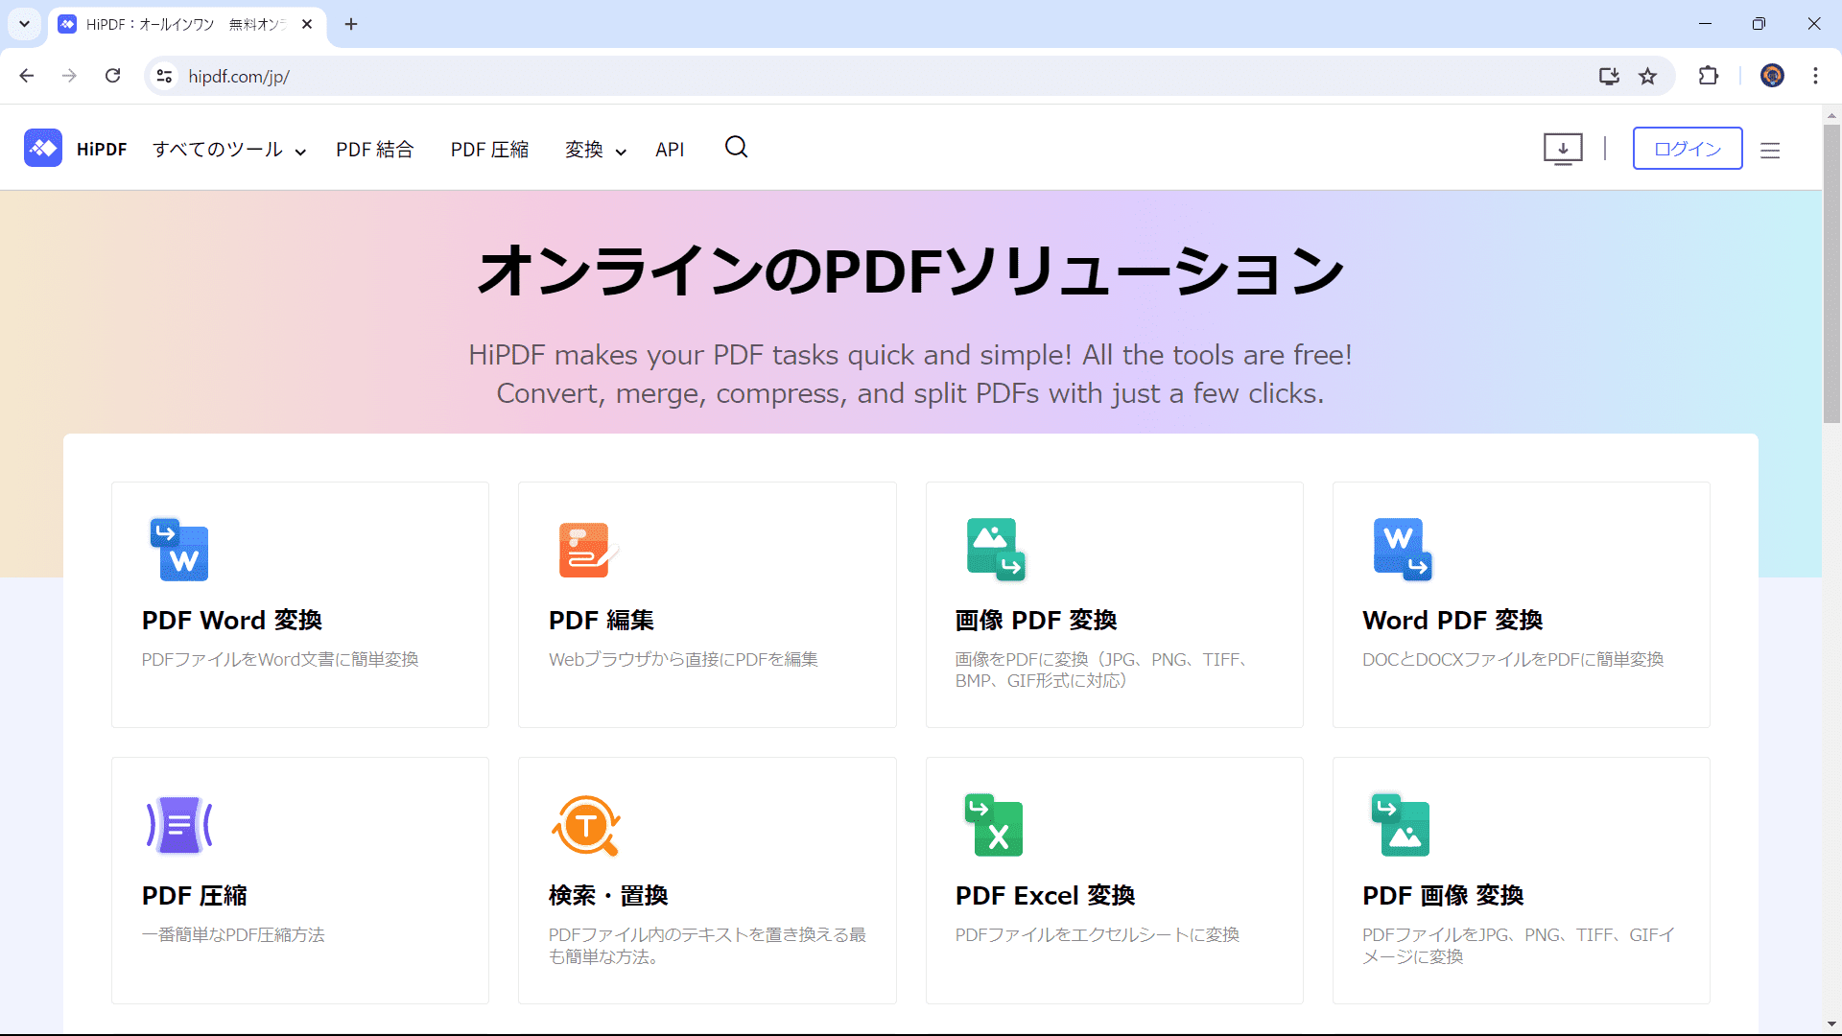Expand the すべてのツール dropdown
1842x1036 pixels.
(229, 150)
